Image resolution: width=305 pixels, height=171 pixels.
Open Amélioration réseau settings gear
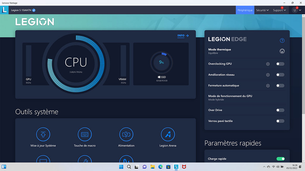point(268,75)
